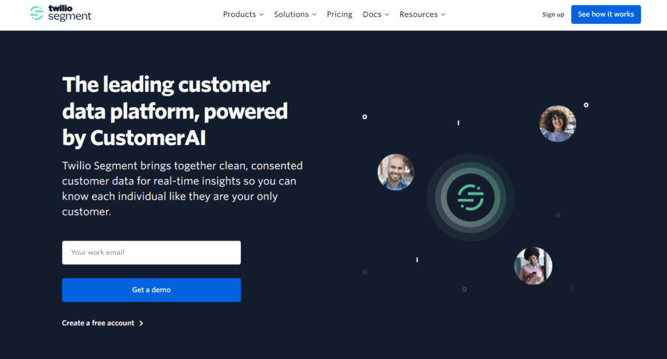Click the arrow next to Create a free account
Viewport: 667px width, 359px height.
click(141, 323)
